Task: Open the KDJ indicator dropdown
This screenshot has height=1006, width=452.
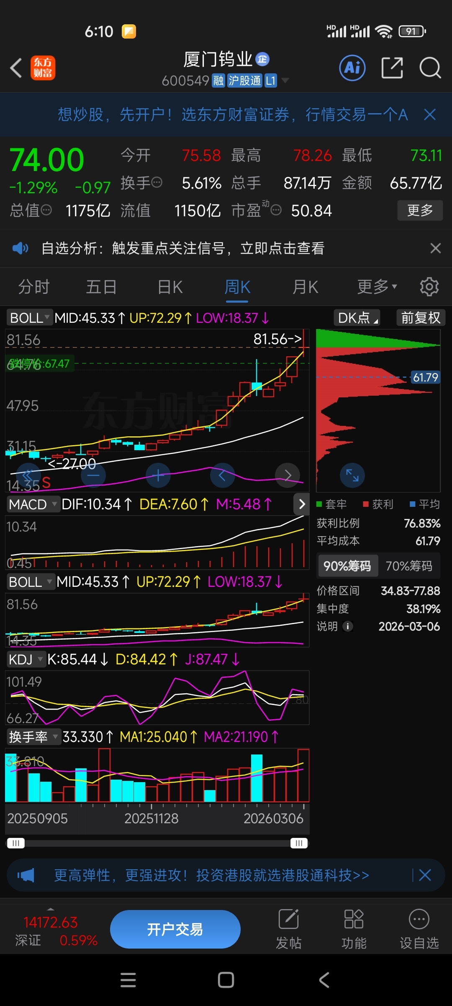Action: pos(26,659)
